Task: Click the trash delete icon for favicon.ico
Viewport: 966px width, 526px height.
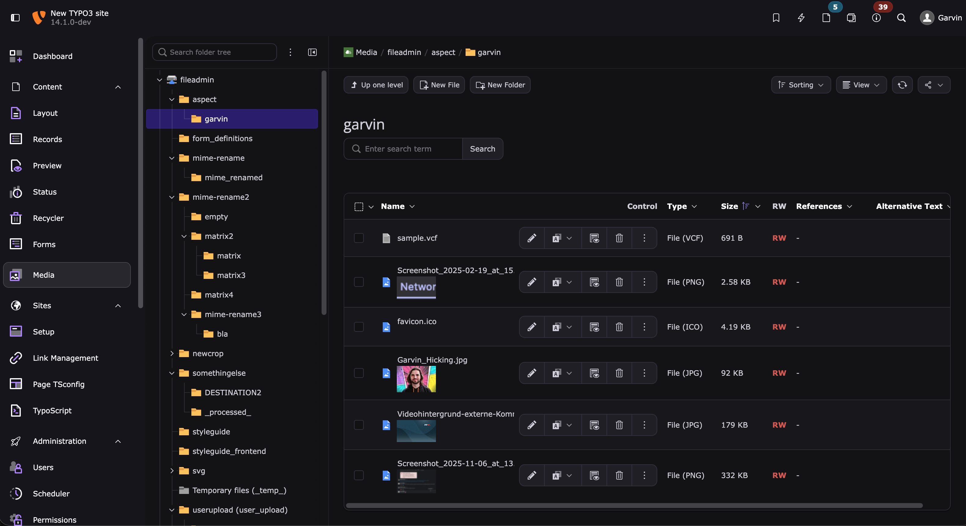Action: (x=619, y=327)
